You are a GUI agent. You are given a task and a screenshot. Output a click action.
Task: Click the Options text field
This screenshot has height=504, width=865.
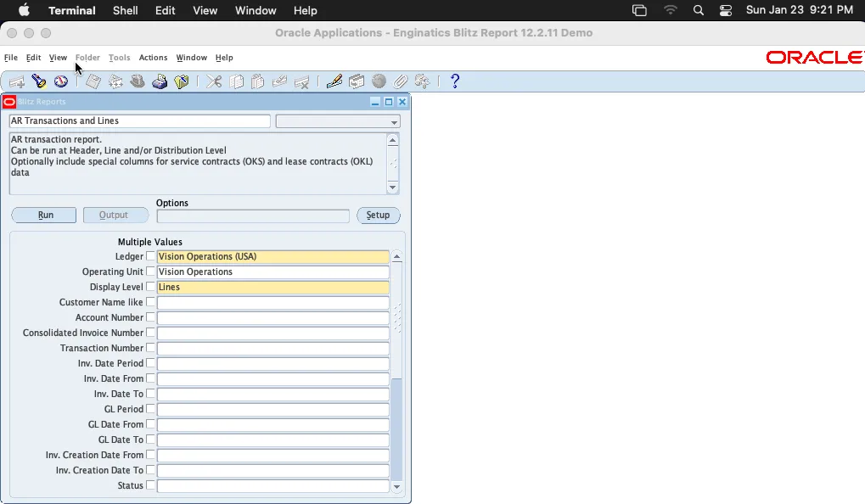click(x=253, y=216)
